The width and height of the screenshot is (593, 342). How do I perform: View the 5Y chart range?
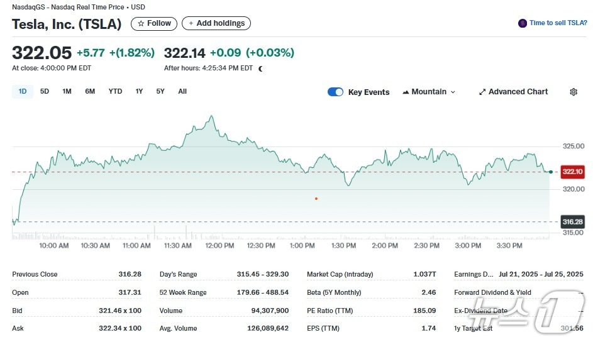160,92
